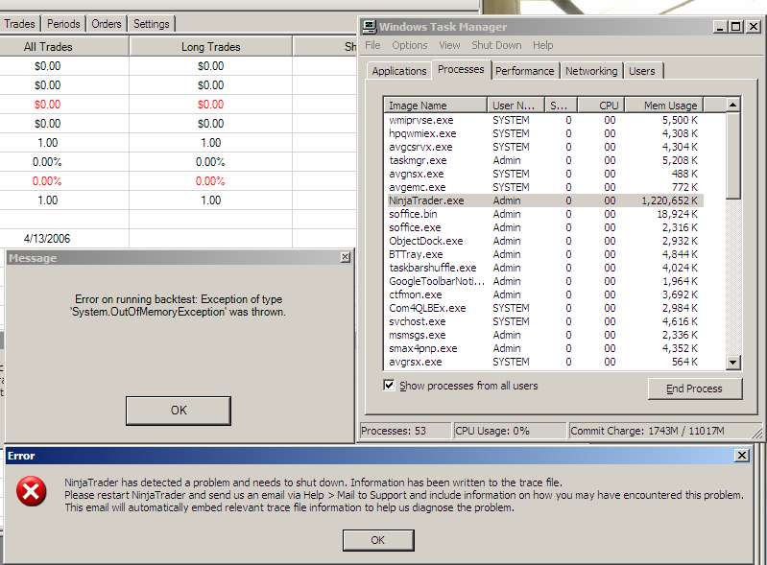Open the Settings tab in NinjaTrader
Viewport: 767px width, 565px height.
(151, 24)
